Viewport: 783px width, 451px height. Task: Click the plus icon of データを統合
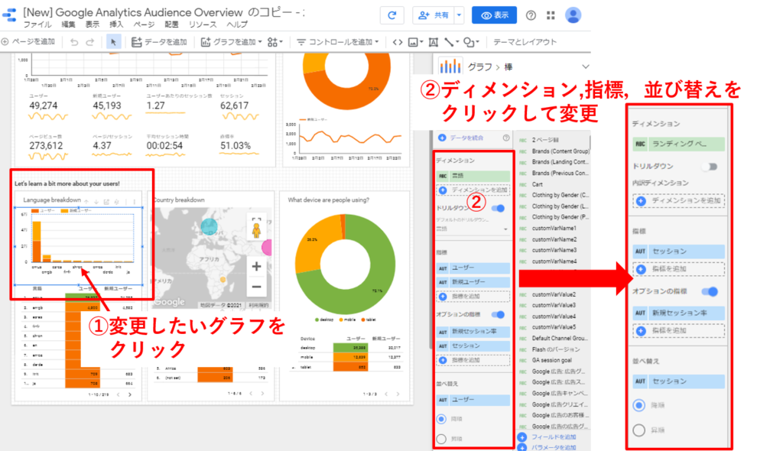[442, 138]
